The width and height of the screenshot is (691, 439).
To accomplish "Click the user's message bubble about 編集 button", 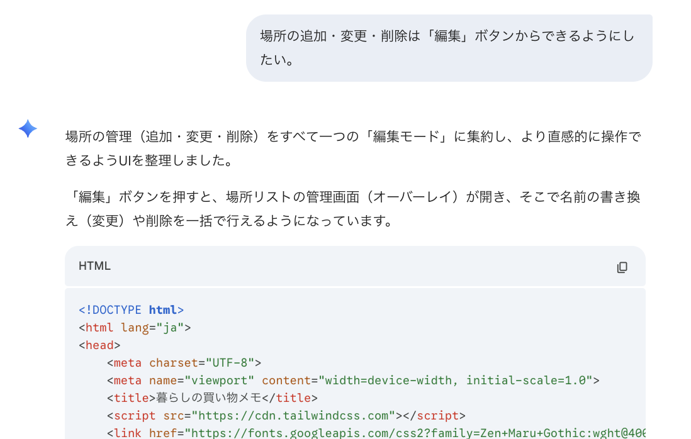I will coord(447,48).
